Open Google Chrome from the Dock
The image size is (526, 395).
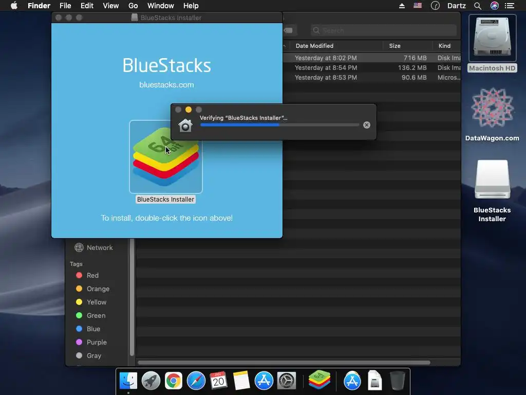tap(174, 381)
